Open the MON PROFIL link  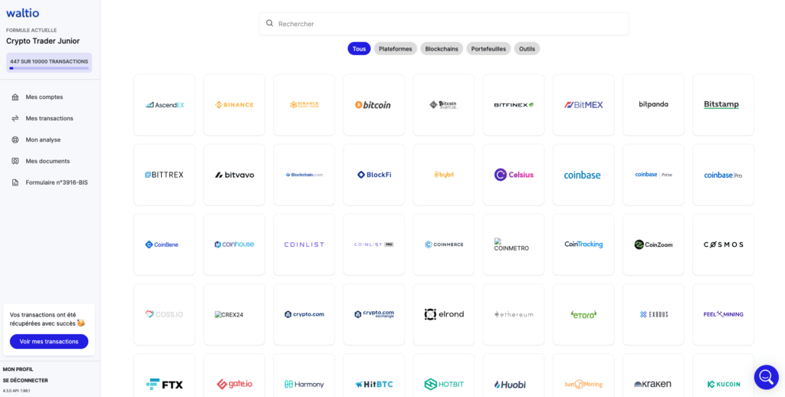click(18, 369)
